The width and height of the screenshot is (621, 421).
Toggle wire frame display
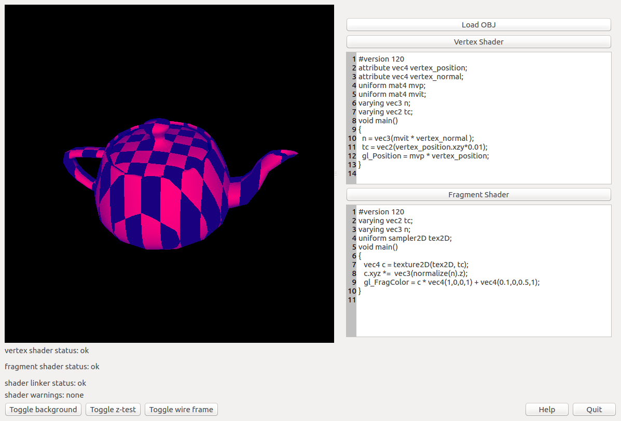click(x=181, y=410)
